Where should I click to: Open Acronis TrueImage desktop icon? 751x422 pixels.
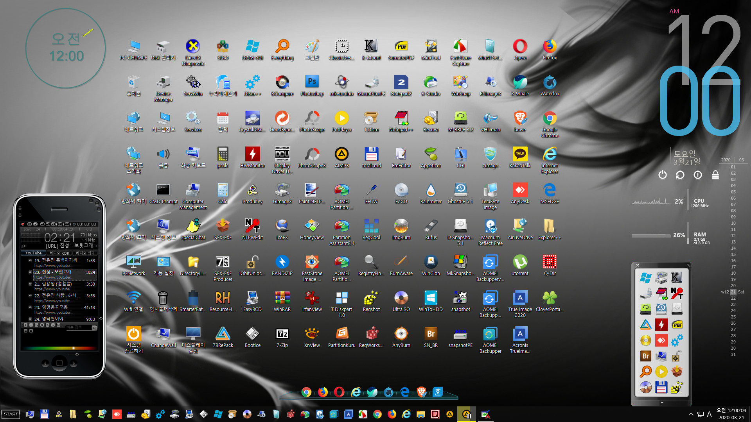pyautogui.click(x=520, y=339)
